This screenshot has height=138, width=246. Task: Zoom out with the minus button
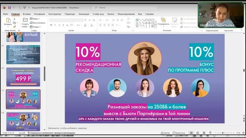[x=215, y=133]
